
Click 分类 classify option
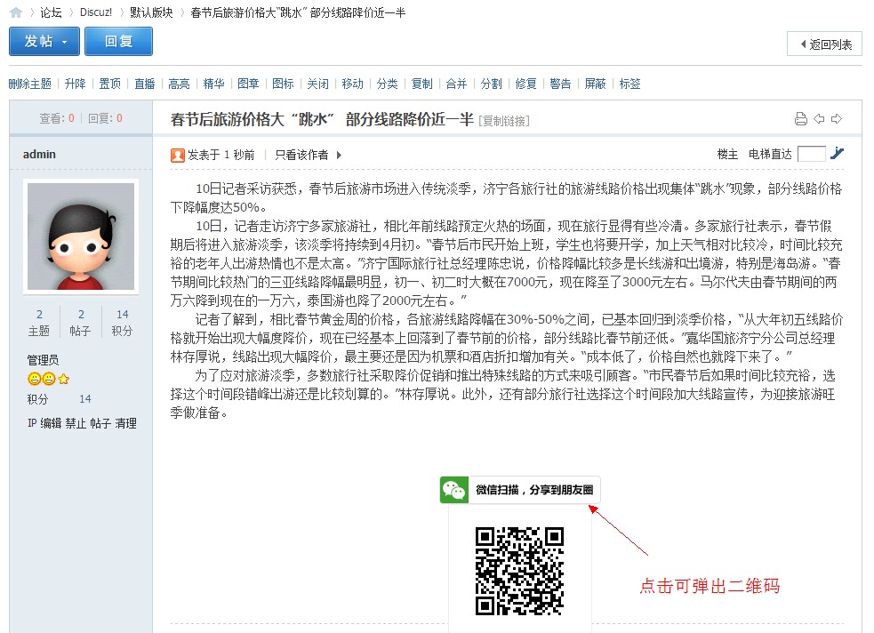pos(387,84)
